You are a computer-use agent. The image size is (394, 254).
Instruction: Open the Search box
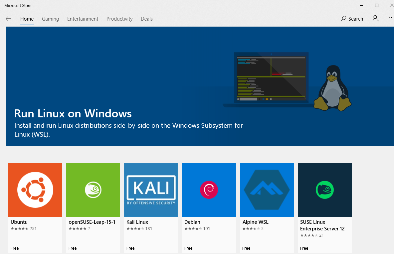(x=352, y=19)
